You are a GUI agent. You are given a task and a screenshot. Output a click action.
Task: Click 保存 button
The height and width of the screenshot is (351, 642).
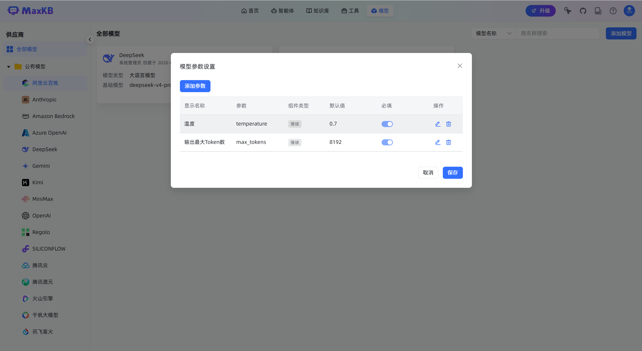453,173
